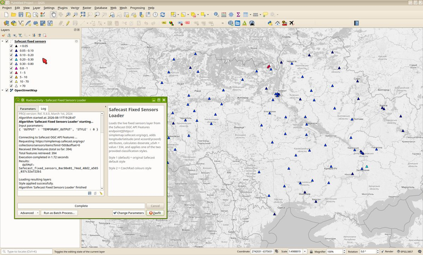Image resolution: width=423 pixels, height=255 pixels.
Task: Uncheck the '0.8 - 1' legend class
Action: [11, 68]
